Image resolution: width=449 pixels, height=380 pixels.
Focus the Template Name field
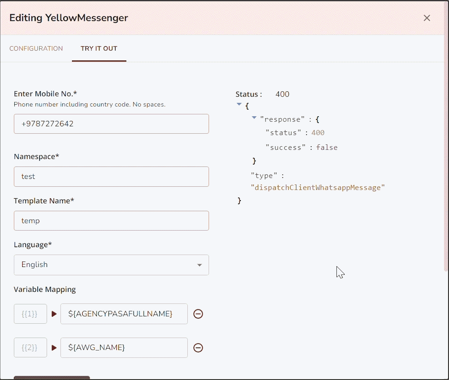(x=111, y=221)
